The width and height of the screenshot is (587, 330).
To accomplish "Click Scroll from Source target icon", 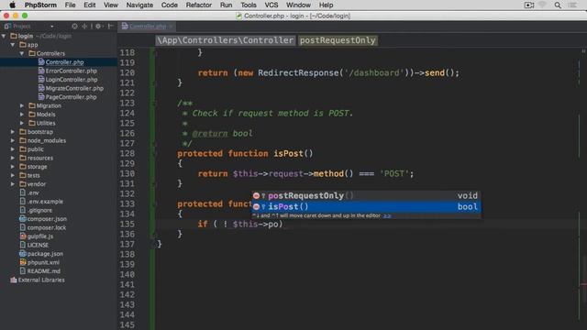I will [74, 27].
